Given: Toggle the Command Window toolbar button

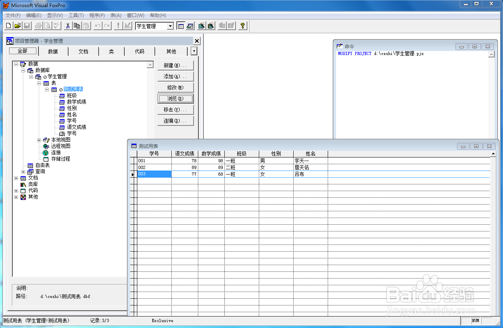Looking at the screenshot, I should [181, 26].
